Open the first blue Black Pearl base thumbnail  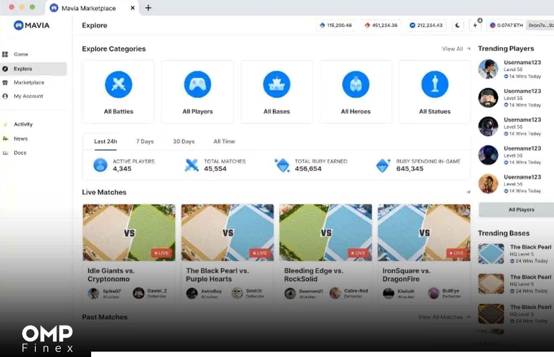point(491,254)
